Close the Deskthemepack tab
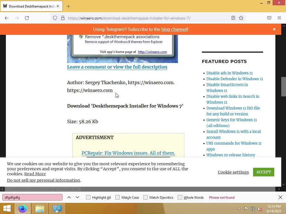The height and width of the screenshot is (214, 286). [x=58, y=6]
